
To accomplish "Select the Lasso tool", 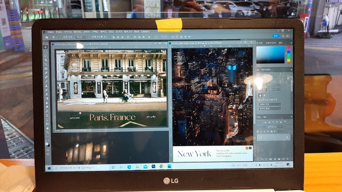I will (x=46, y=56).
